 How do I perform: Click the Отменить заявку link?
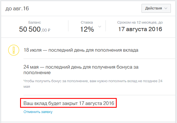coord(38,112)
